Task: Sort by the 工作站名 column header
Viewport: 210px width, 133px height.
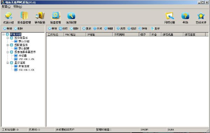Action: tap(55, 34)
